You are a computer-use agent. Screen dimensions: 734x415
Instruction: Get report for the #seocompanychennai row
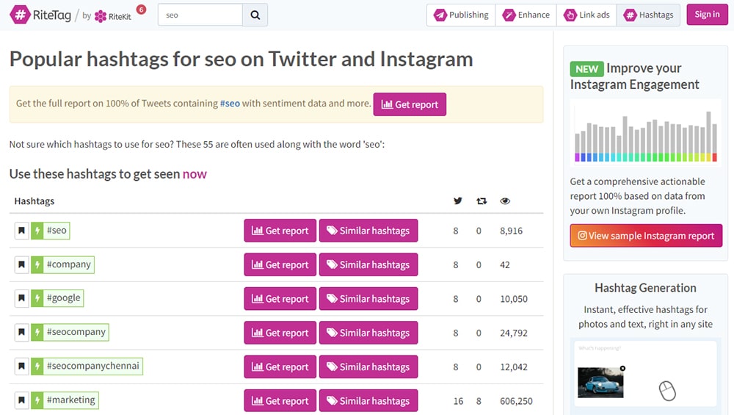click(x=280, y=367)
